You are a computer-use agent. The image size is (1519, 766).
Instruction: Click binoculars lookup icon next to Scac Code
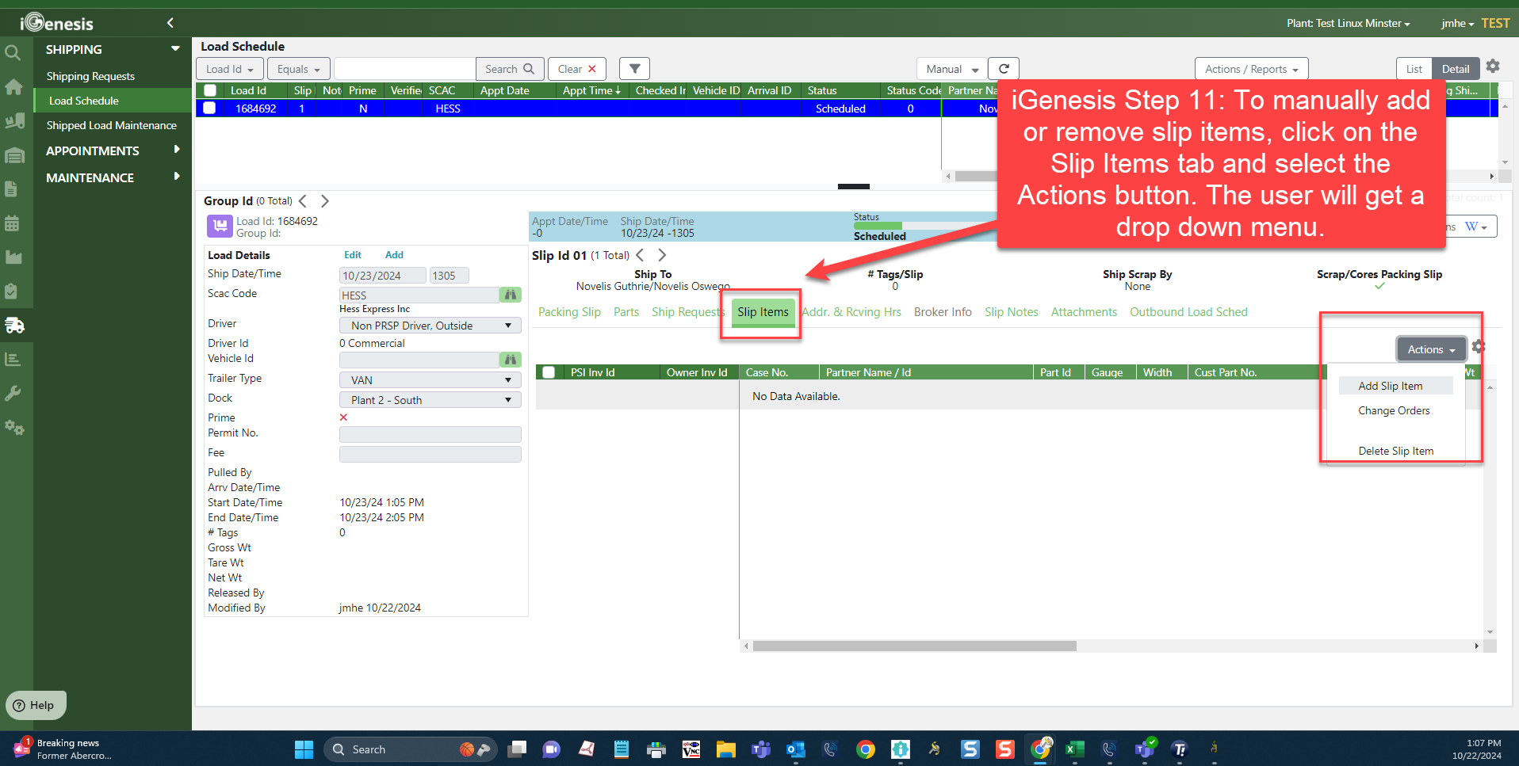pos(511,295)
